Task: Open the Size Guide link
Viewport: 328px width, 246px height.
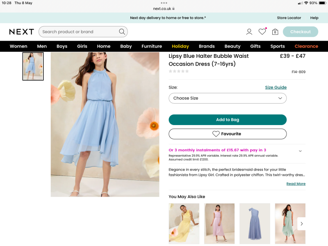Action: (x=276, y=87)
